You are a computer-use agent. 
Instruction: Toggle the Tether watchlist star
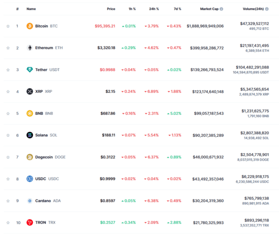tap(8, 70)
